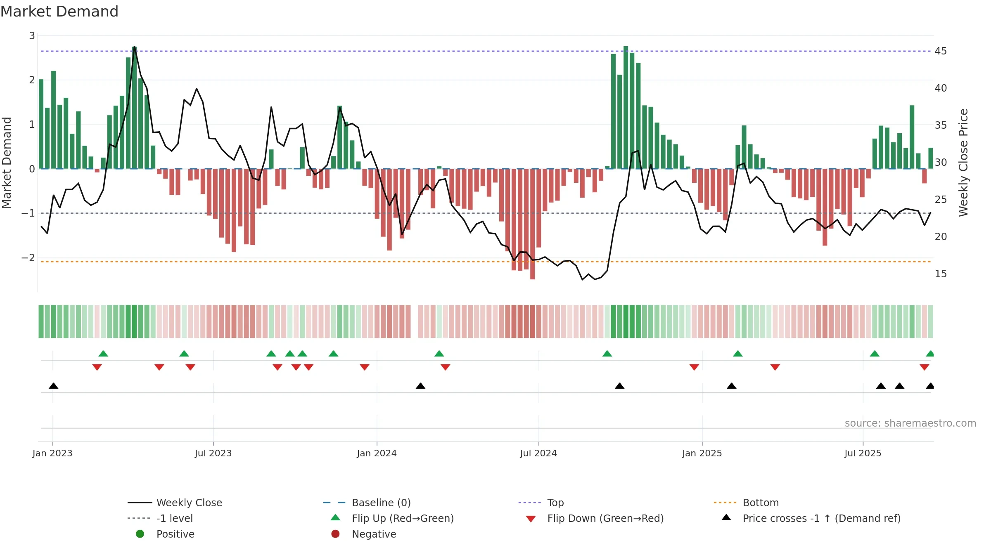This screenshot has height=557, width=991.
Task: Click the Jan 2024 x-axis label
Action: click(x=377, y=453)
